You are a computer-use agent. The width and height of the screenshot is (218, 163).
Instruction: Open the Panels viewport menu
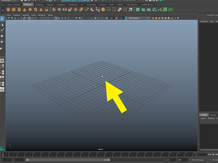[50, 15]
